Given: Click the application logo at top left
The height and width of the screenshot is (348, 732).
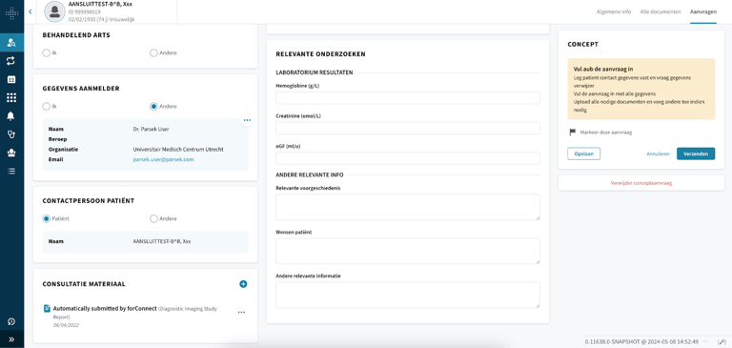Looking at the screenshot, I should pyautogui.click(x=11, y=12).
